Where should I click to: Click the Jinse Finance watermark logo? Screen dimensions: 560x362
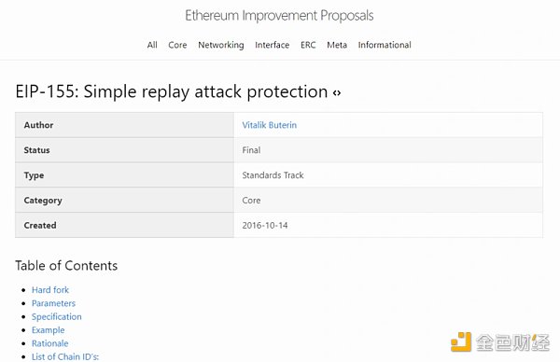tap(500, 342)
